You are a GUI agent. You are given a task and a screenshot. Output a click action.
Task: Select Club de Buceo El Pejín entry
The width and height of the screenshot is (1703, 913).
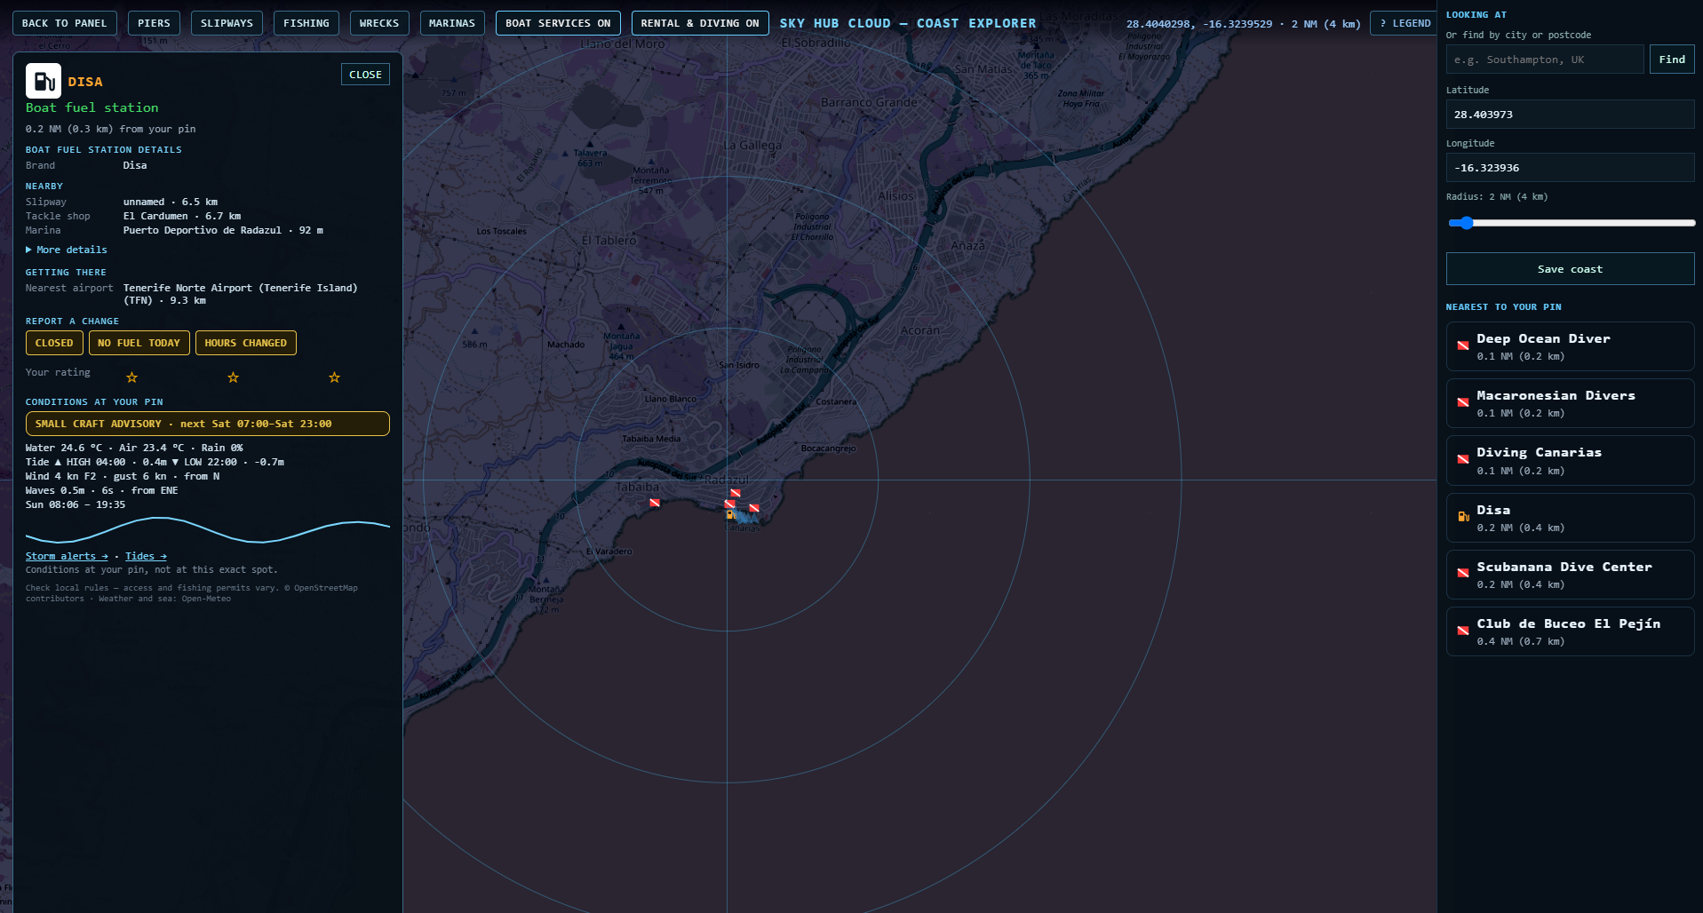(1570, 631)
